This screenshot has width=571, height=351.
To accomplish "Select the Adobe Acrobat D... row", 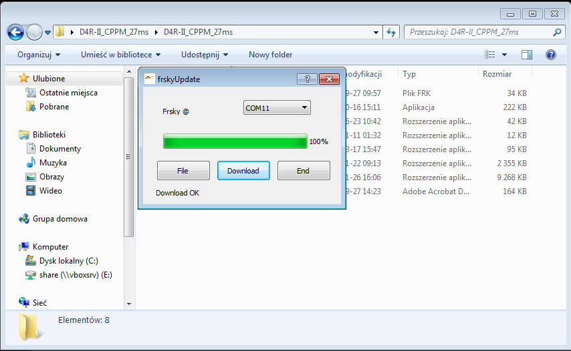I will (x=437, y=192).
